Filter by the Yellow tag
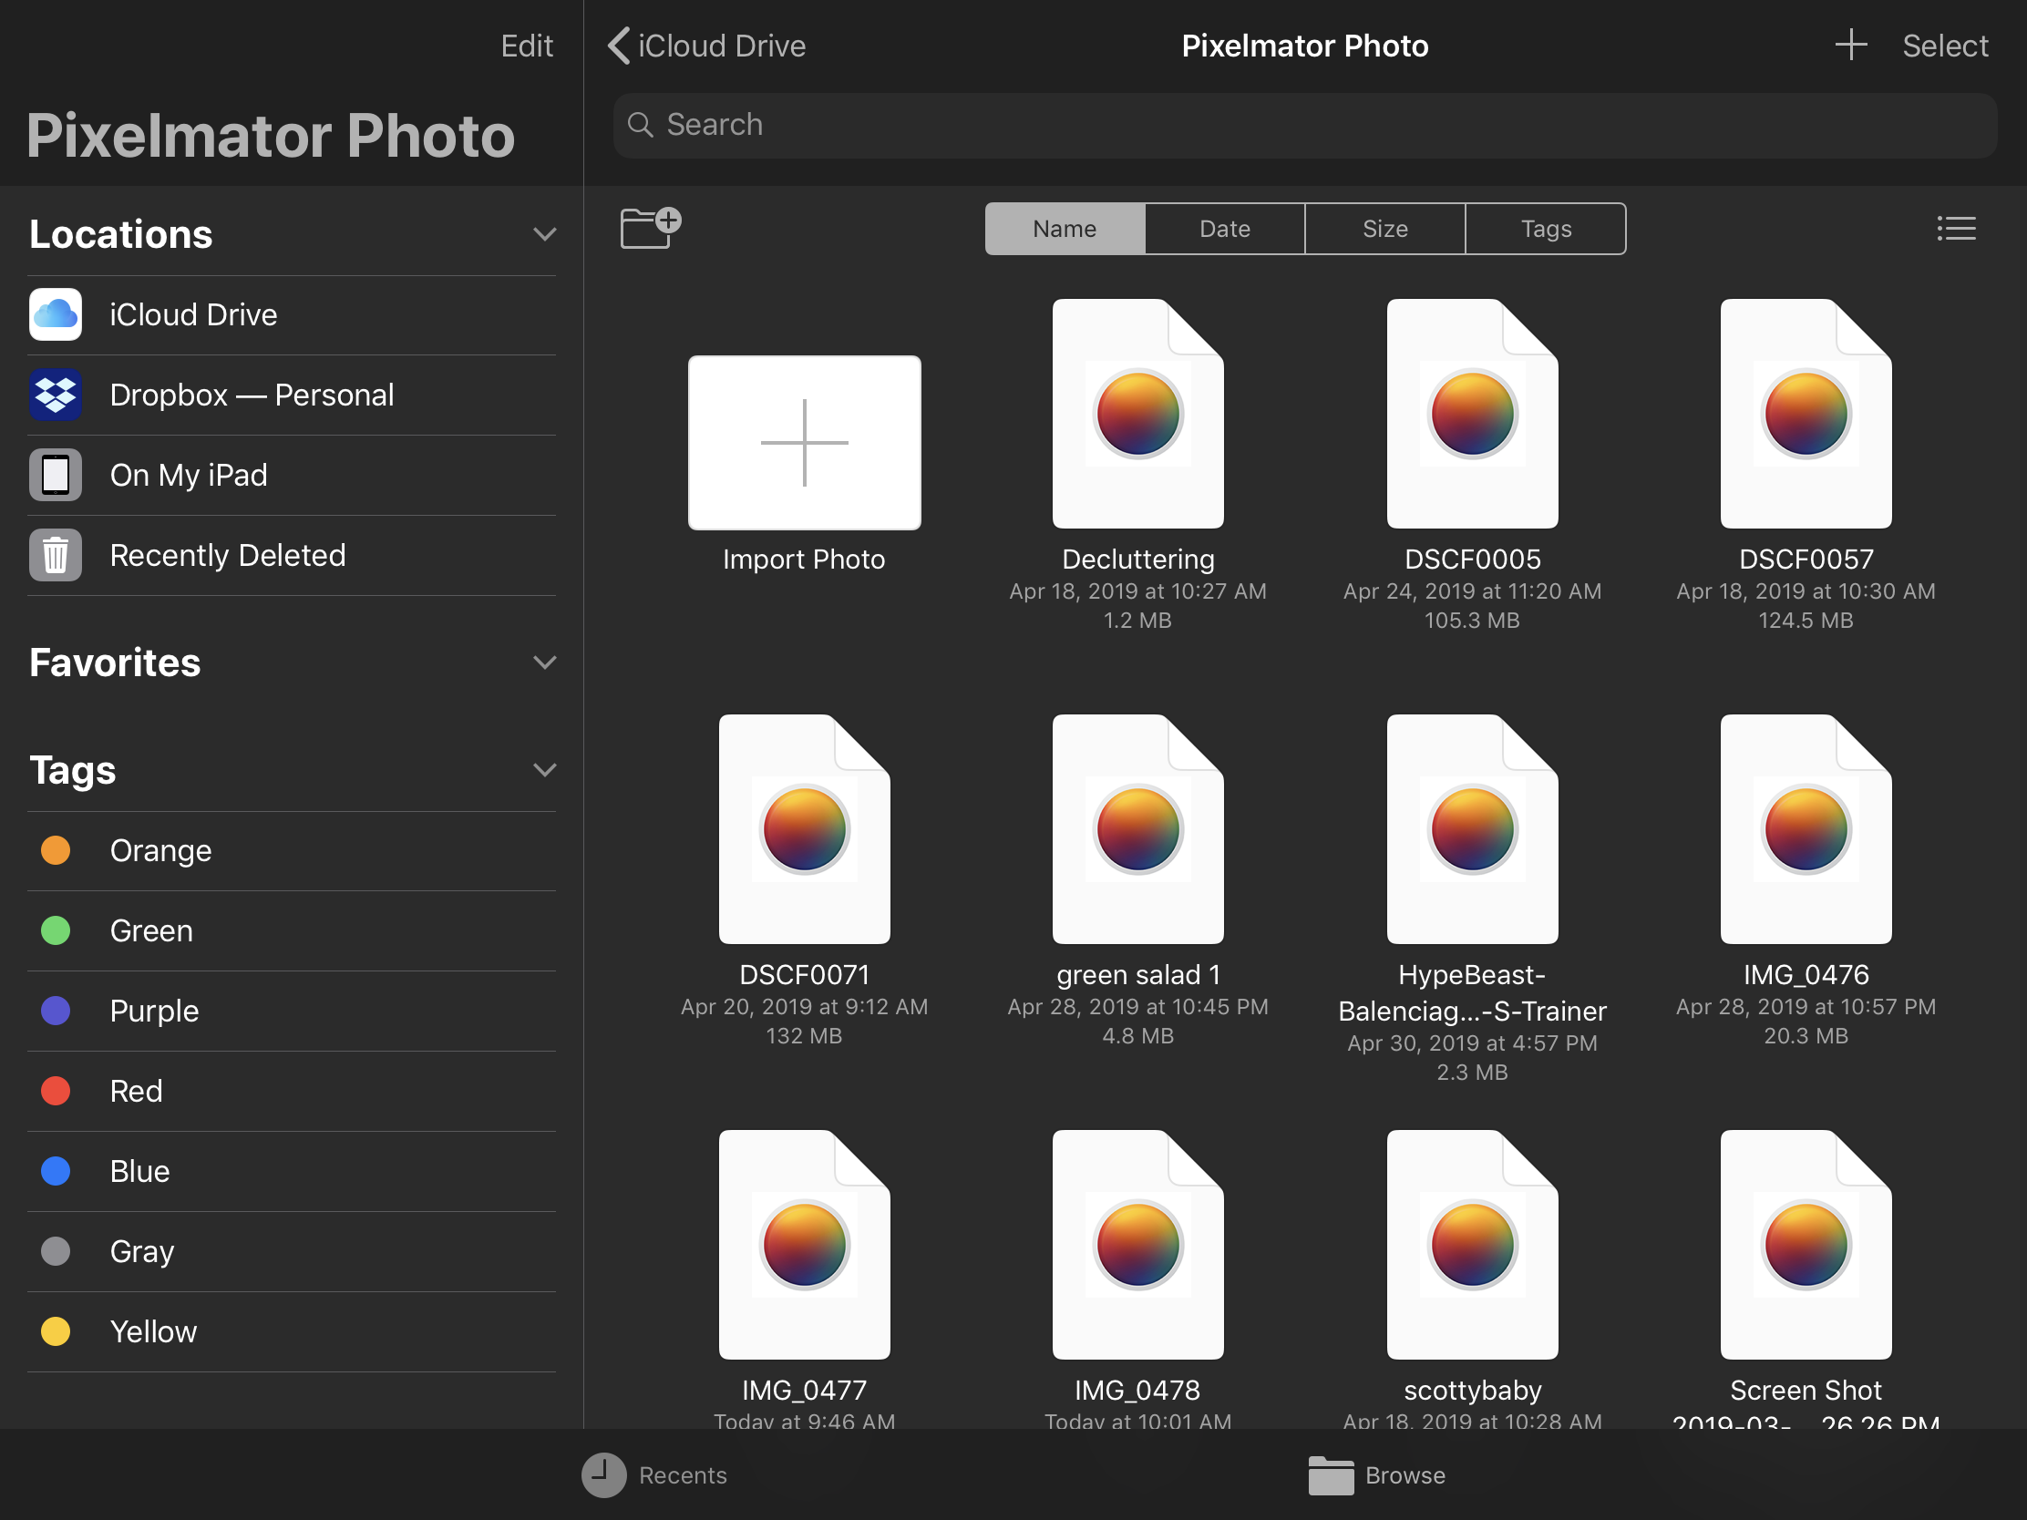 click(x=292, y=1331)
